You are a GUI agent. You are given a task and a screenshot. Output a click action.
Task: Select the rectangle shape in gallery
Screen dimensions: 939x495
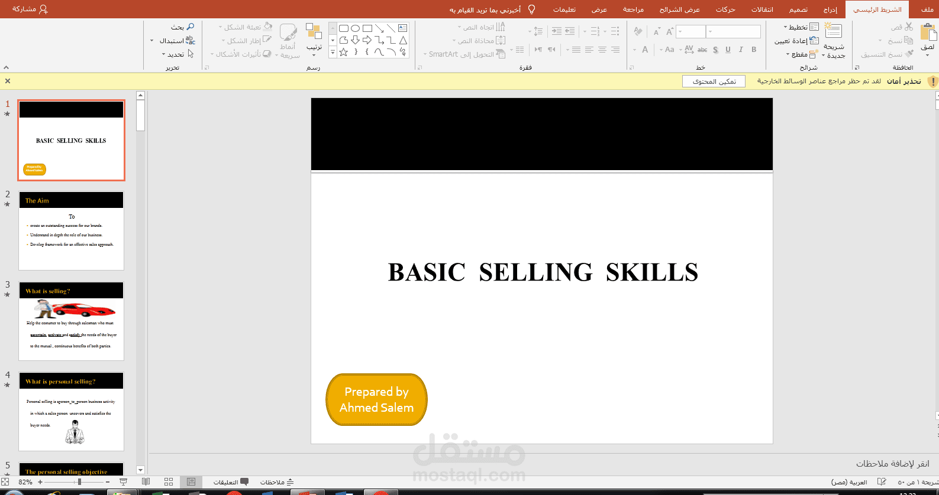[x=367, y=28]
